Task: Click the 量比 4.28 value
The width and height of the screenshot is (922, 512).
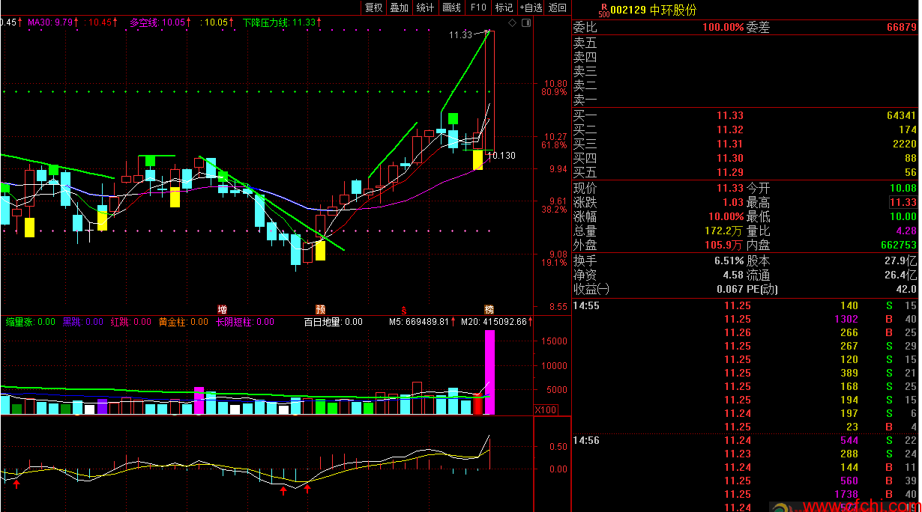Action: pos(906,231)
